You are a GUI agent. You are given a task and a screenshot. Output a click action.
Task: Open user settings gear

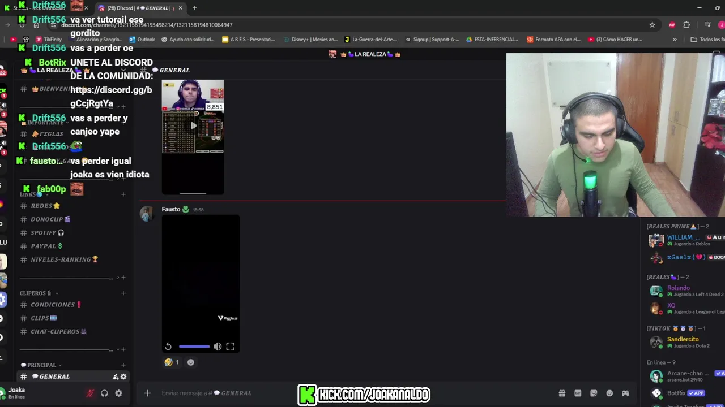pyautogui.click(x=118, y=393)
